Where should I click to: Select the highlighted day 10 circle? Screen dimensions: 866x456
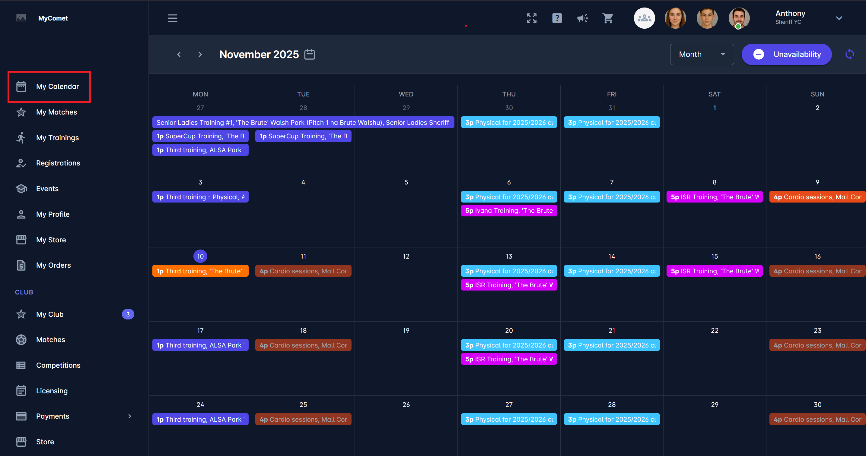click(x=200, y=256)
